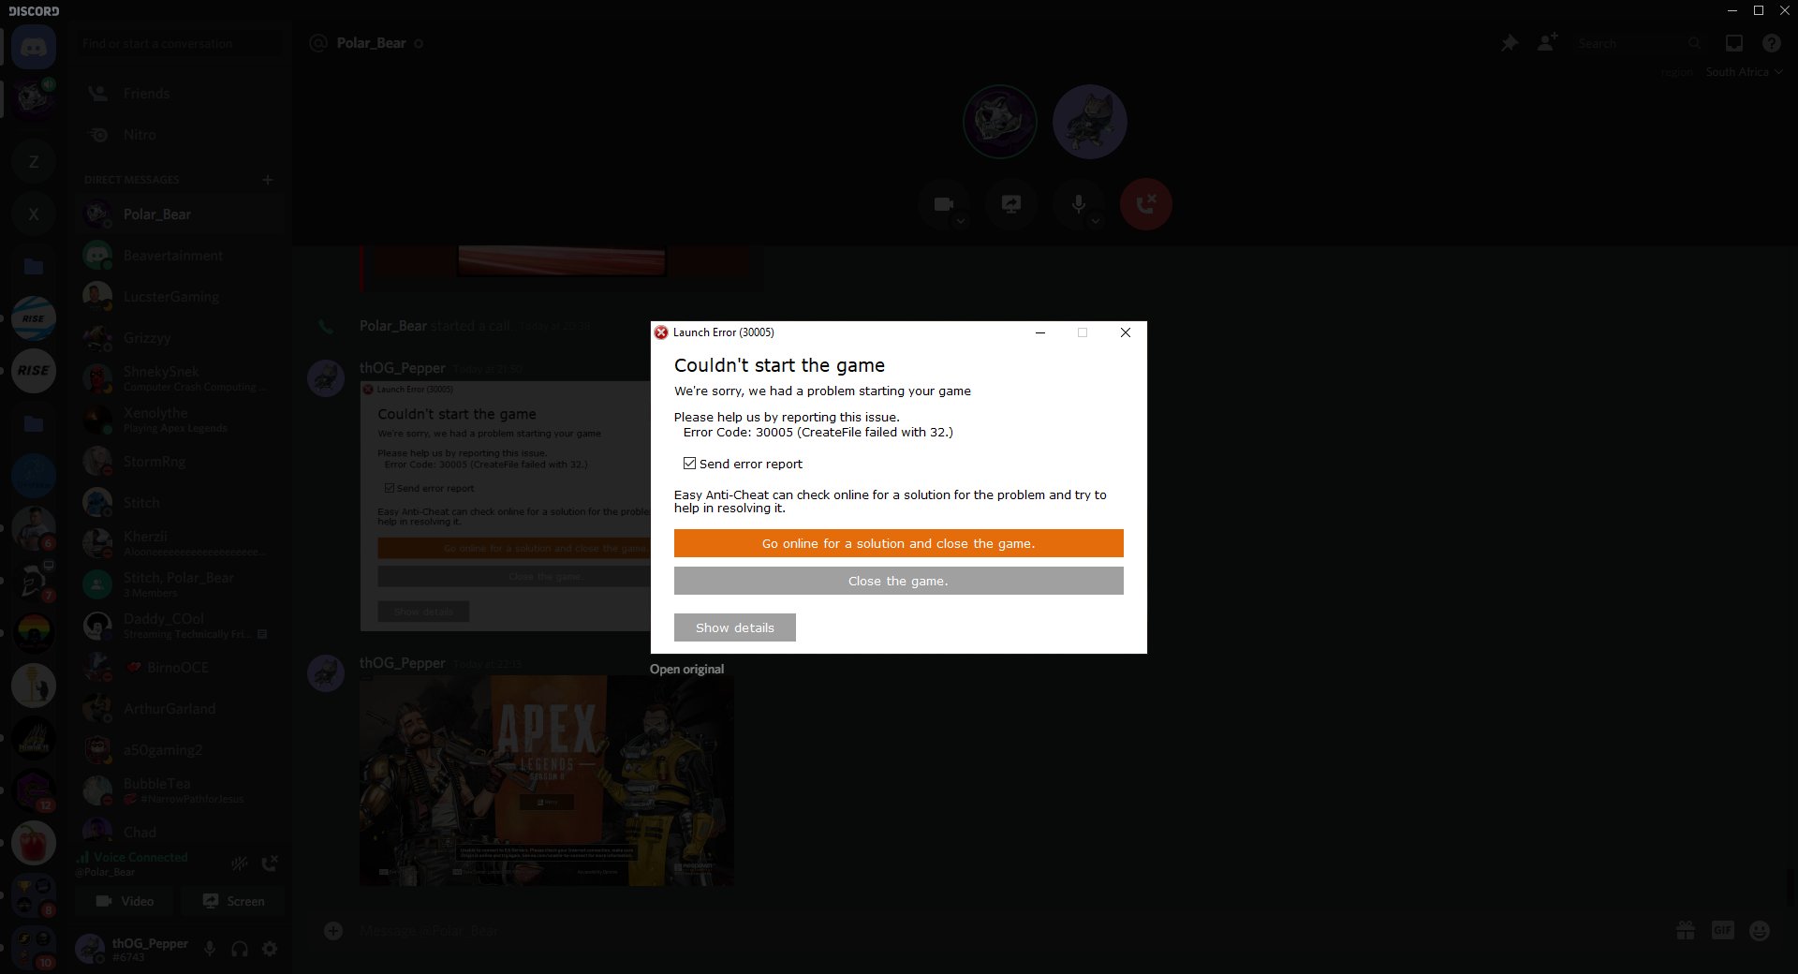Click the search box

pos(1637,43)
